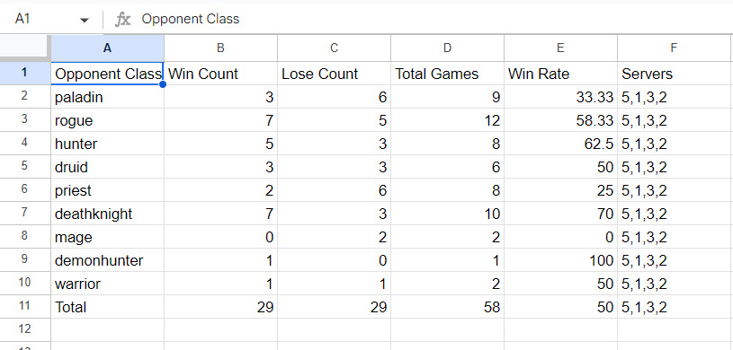Screen dimensions: 733x350
Task: Select row 11 header
Action: click(25, 307)
